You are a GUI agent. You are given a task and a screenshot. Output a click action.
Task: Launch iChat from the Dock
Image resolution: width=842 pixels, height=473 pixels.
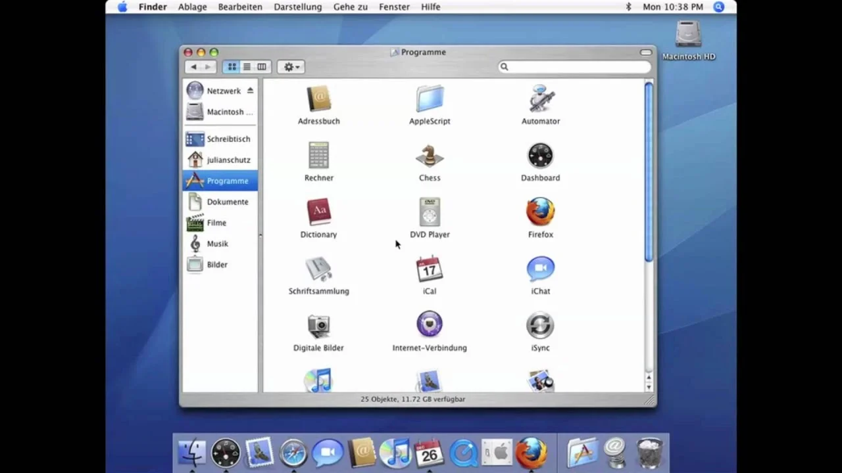tap(328, 453)
